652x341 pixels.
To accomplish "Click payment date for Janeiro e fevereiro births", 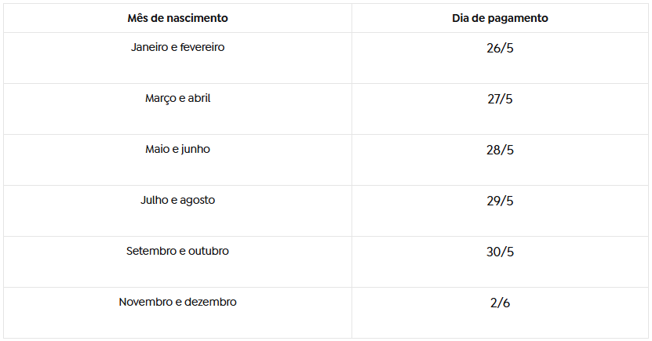I will [x=500, y=49].
